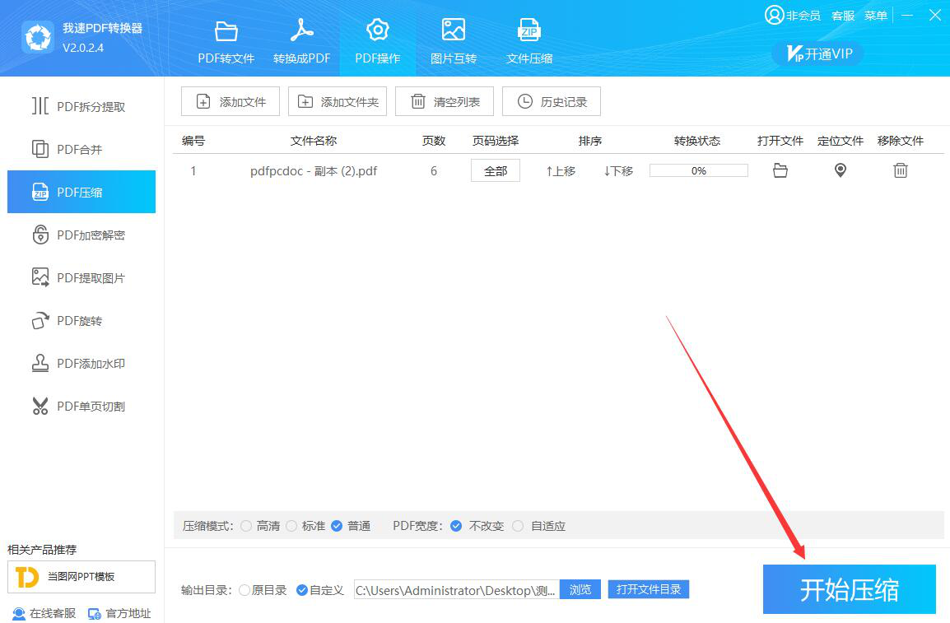
Task: Click the output path input field
Action: (457, 590)
